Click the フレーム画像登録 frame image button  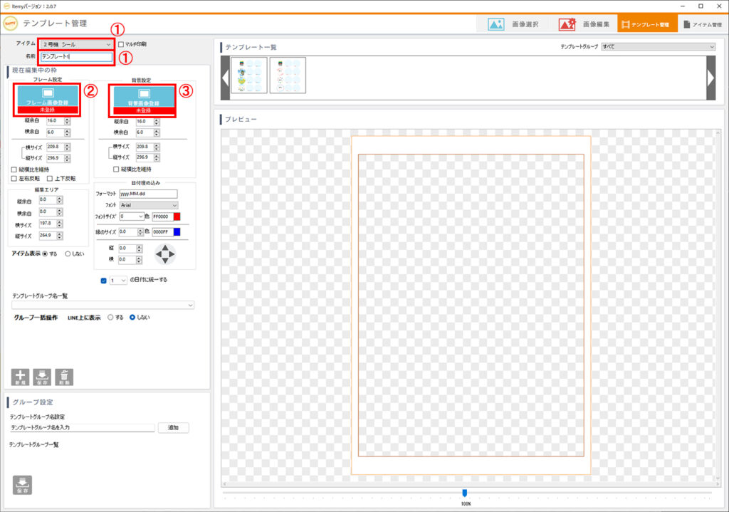coord(46,98)
